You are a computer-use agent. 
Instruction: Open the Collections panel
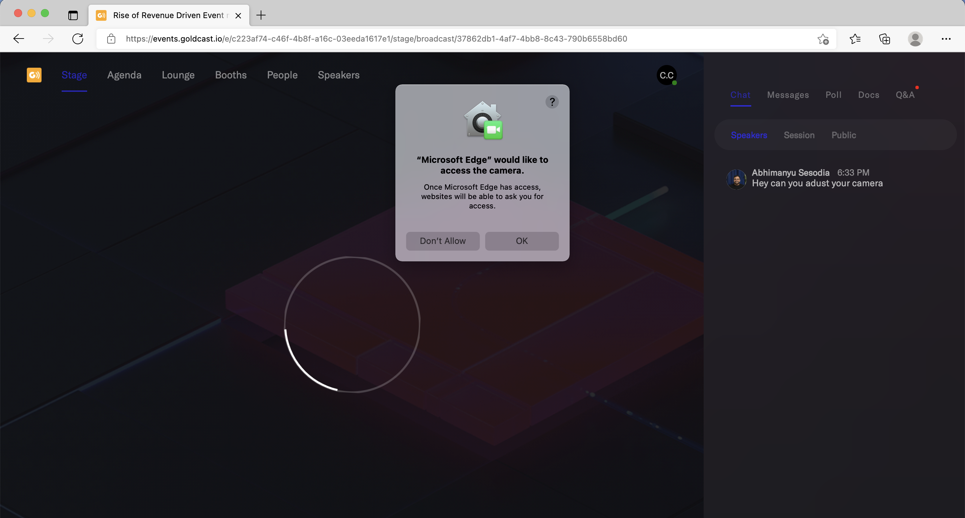(885, 39)
